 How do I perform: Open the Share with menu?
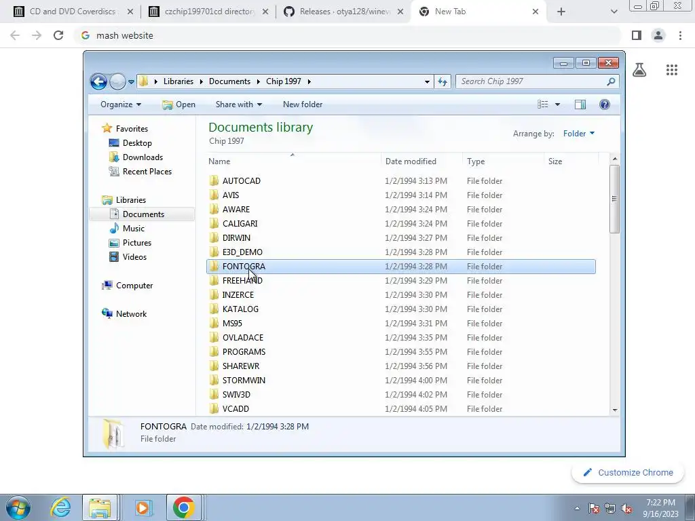tap(238, 104)
